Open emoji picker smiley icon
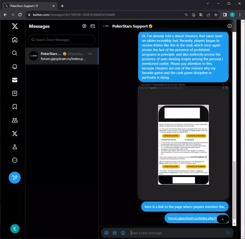The image size is (245, 239). point(123,233)
